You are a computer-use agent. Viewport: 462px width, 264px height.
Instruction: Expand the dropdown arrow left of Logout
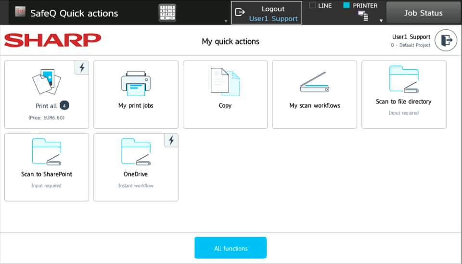click(x=226, y=21)
